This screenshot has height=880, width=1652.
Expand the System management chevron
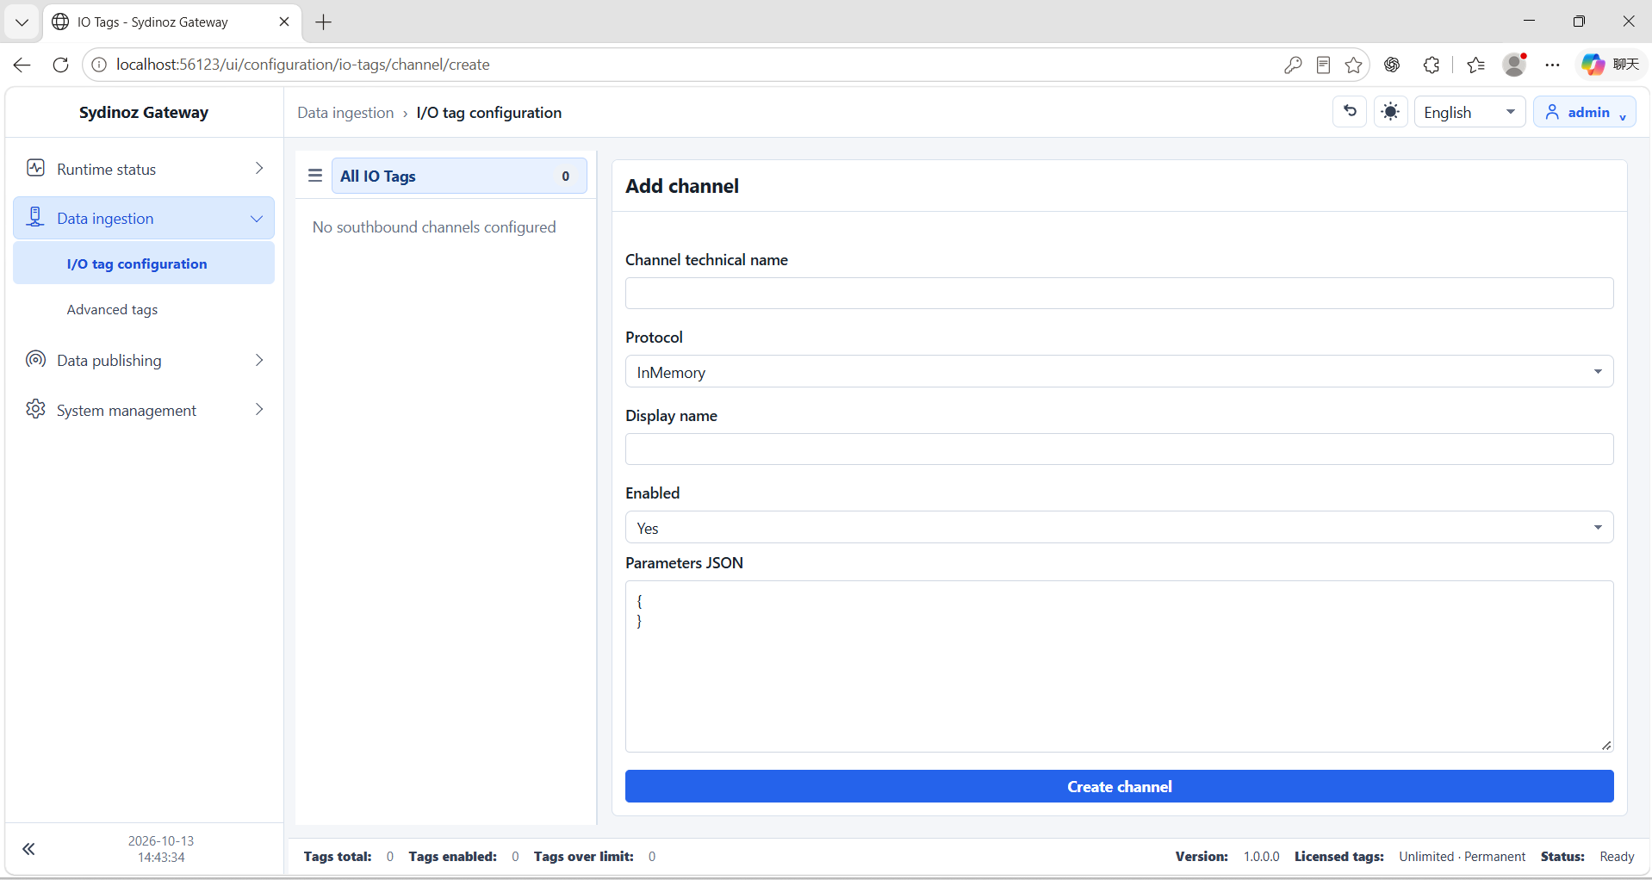tap(259, 410)
